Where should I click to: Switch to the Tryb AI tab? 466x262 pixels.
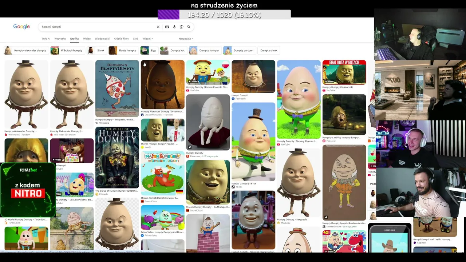tap(46, 39)
